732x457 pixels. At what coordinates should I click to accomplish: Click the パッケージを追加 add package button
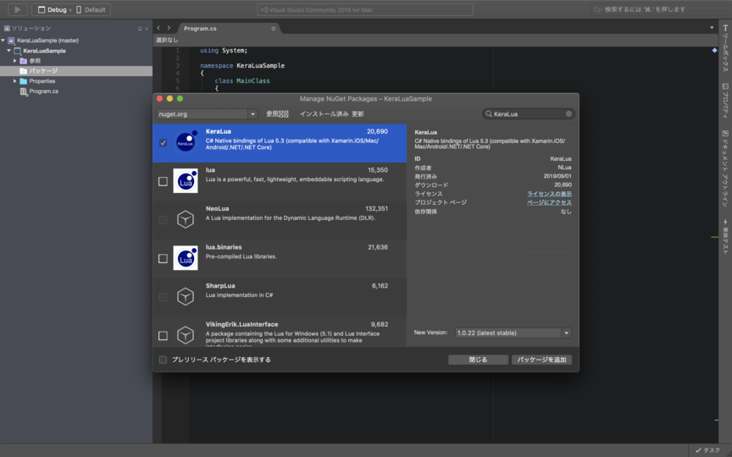click(541, 360)
